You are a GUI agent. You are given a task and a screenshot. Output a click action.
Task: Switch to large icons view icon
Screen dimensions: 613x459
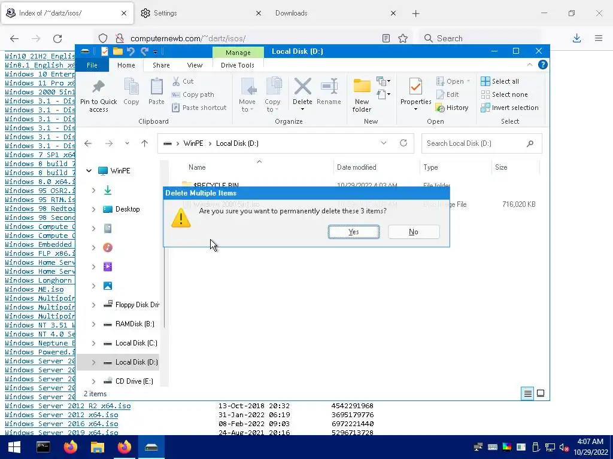click(541, 393)
